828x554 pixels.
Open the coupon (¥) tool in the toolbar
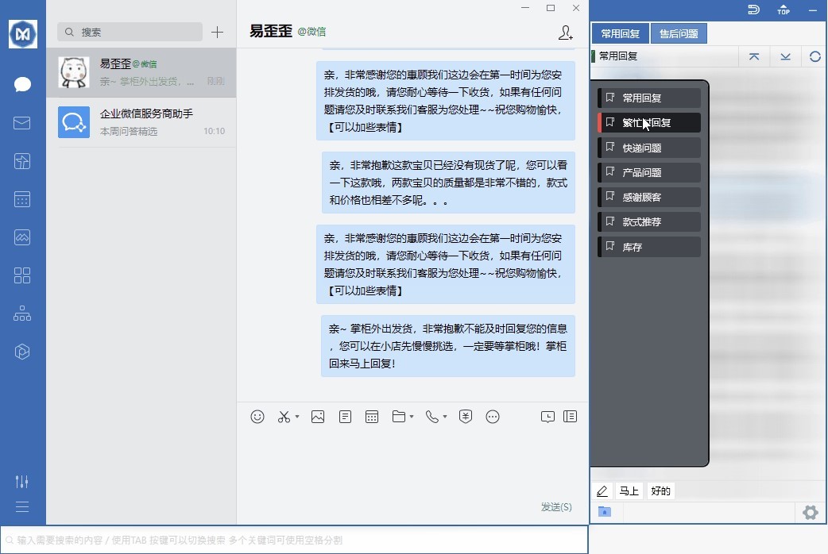tap(466, 416)
